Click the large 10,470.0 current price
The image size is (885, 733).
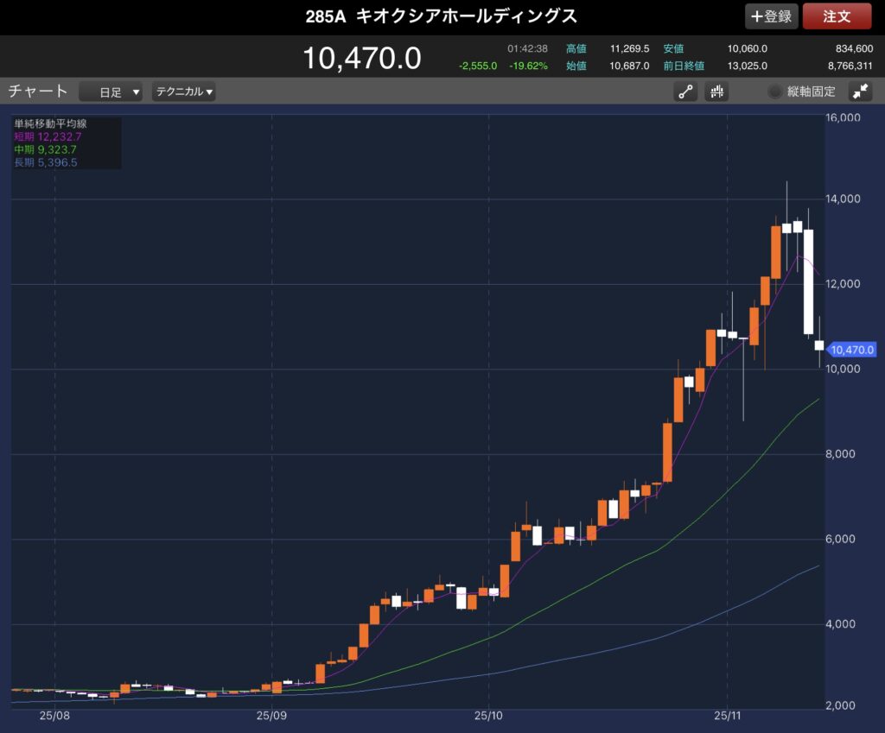[x=361, y=59]
